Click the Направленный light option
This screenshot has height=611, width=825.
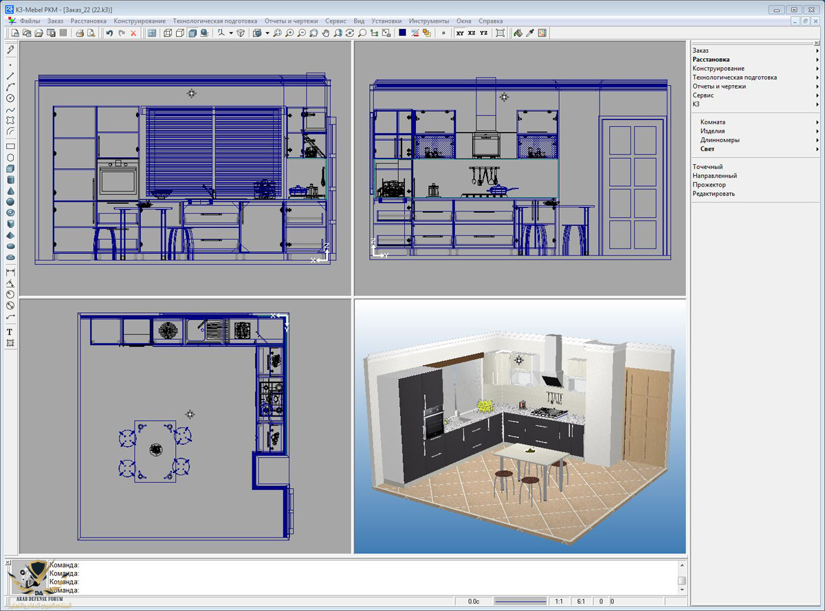click(714, 176)
